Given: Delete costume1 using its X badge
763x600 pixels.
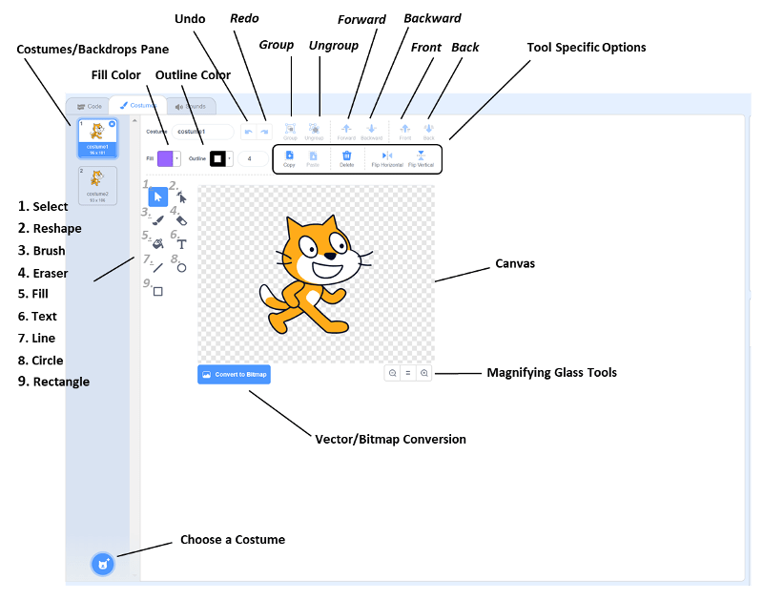Looking at the screenshot, I should (113, 124).
